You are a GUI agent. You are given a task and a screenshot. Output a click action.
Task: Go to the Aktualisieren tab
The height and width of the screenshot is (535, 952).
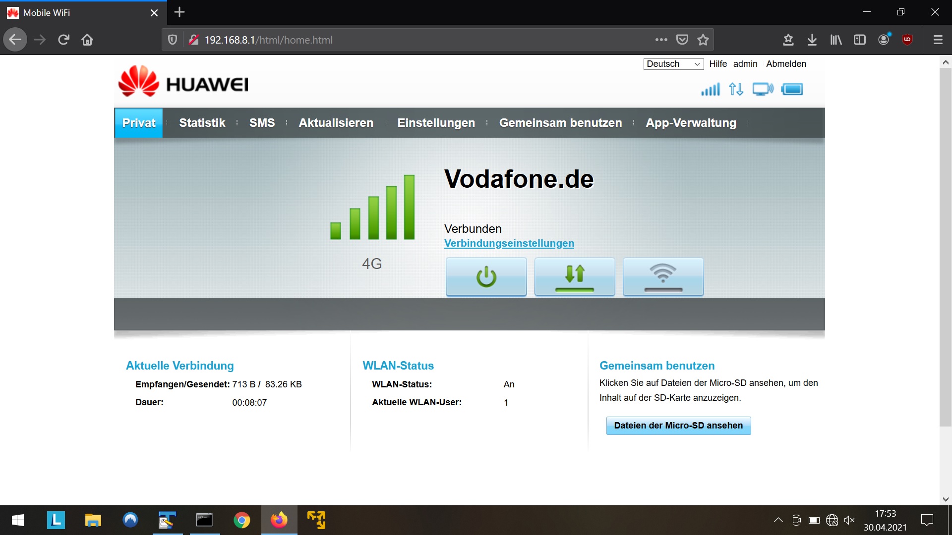click(x=336, y=123)
